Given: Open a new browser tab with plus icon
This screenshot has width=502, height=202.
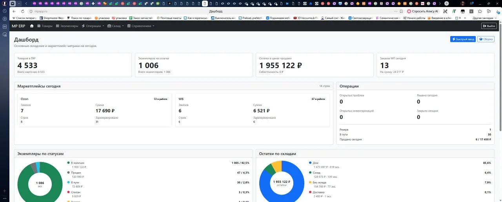Looking at the screenshot, I should tap(446, 4).
